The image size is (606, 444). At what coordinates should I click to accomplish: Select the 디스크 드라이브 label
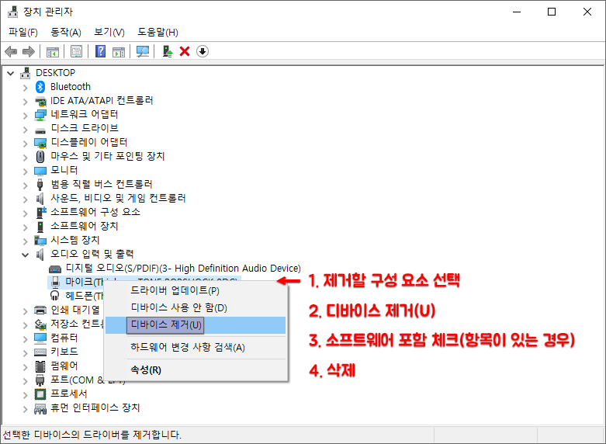coord(85,128)
